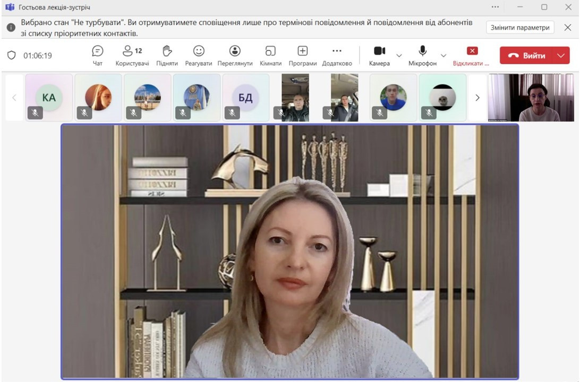Click the Відкликати stop sharing button
Image resolution: width=580 pixels, height=382 pixels.
click(472, 55)
